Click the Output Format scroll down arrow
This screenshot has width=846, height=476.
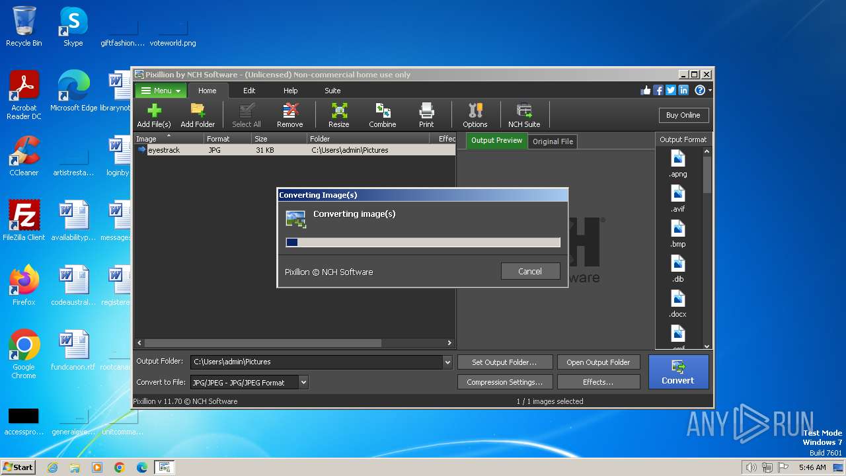click(707, 346)
